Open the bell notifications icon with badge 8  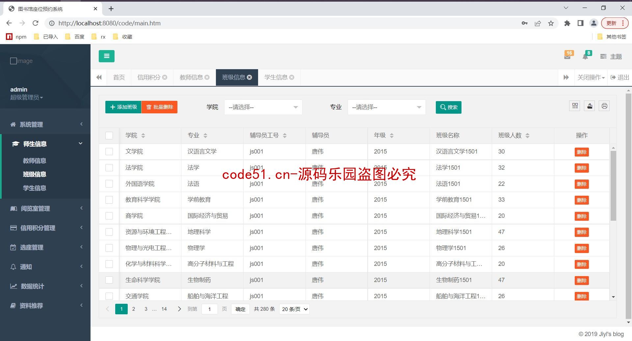(x=586, y=56)
